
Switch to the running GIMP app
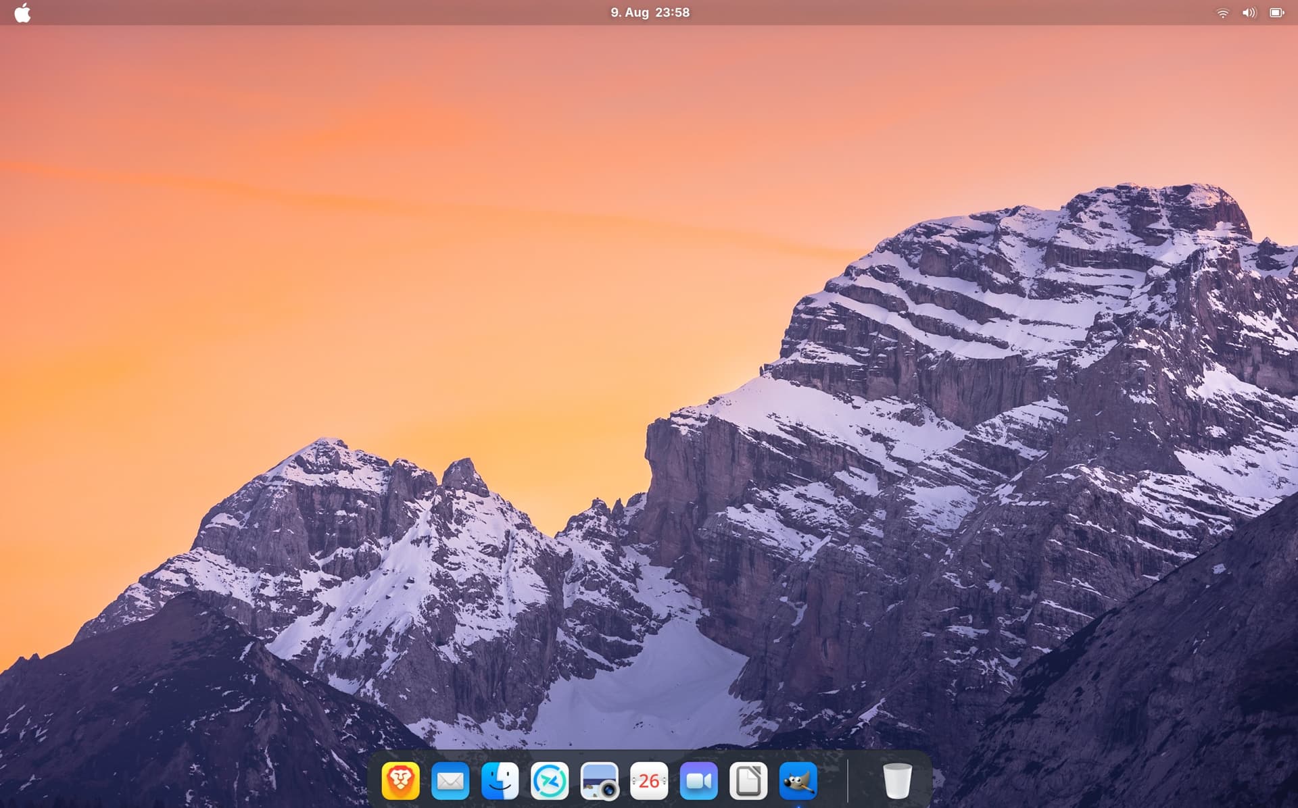pos(798,781)
